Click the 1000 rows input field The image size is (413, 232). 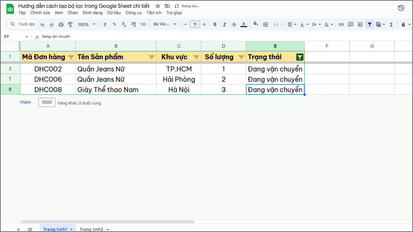[47, 102]
